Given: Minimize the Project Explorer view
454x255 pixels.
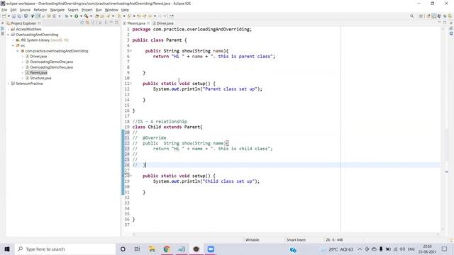Looking at the screenshot, I should click(x=111, y=23).
